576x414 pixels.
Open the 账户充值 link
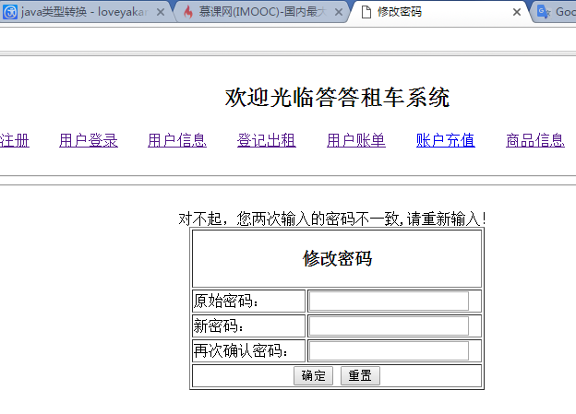pyautogui.click(x=446, y=140)
